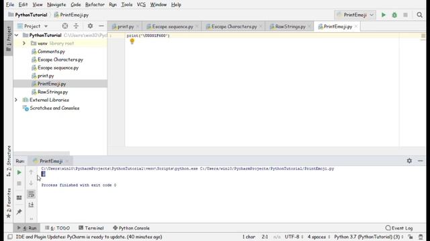Click the tool windows toggle icon in status bar

(x=10, y=237)
